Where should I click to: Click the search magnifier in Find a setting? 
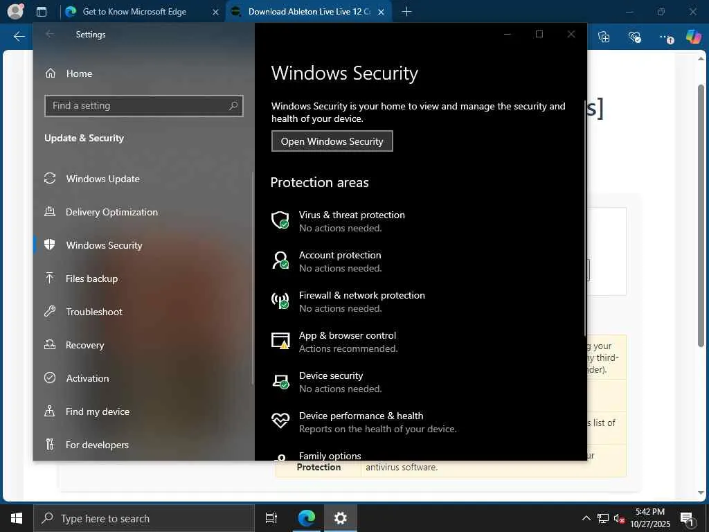(x=233, y=105)
